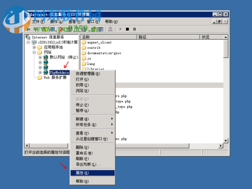Screen dimensions: 252x189
Task: Click the Properties toolbar icon
Action: pos(69,29)
